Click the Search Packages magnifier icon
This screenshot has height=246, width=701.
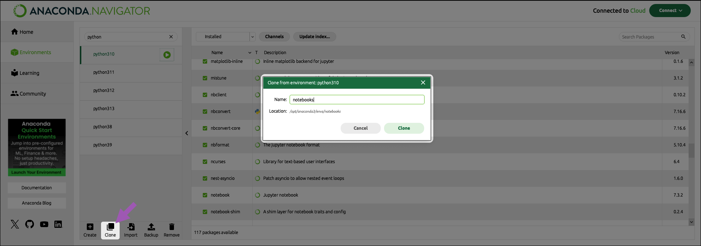tap(683, 37)
